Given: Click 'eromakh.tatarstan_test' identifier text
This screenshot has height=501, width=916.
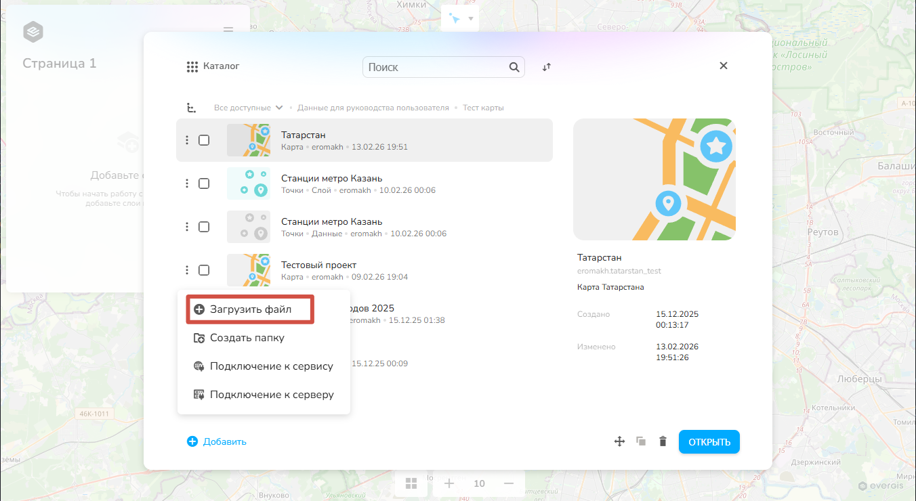Looking at the screenshot, I should (x=619, y=271).
